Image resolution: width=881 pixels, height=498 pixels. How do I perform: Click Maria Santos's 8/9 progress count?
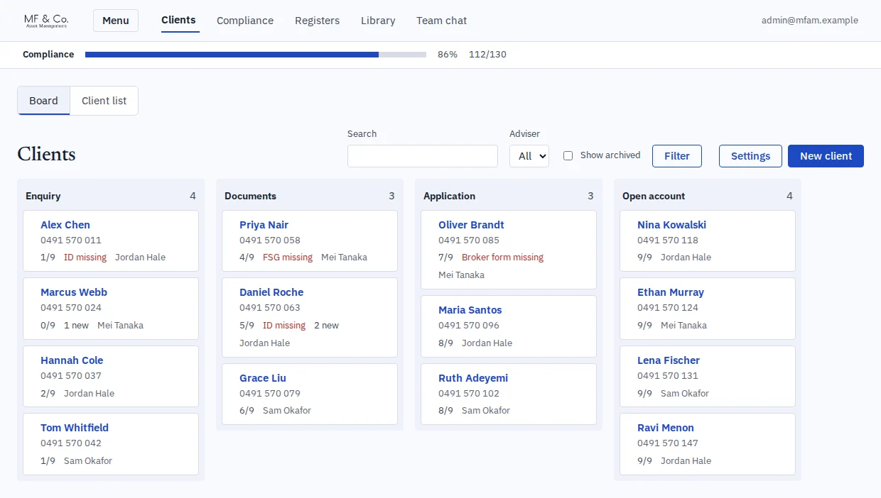point(445,343)
